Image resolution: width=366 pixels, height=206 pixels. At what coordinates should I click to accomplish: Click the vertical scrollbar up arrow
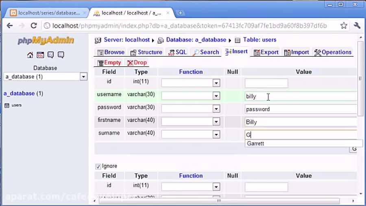click(361, 37)
